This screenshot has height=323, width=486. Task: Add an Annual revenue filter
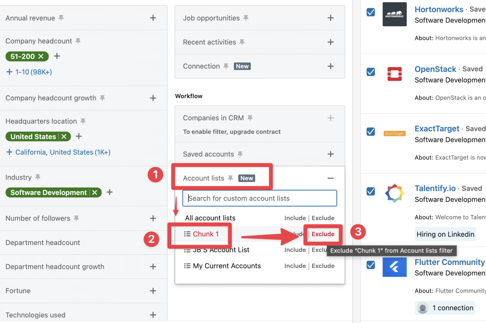pyautogui.click(x=153, y=18)
